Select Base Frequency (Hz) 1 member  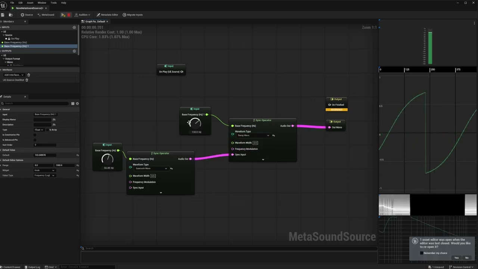coord(16,46)
